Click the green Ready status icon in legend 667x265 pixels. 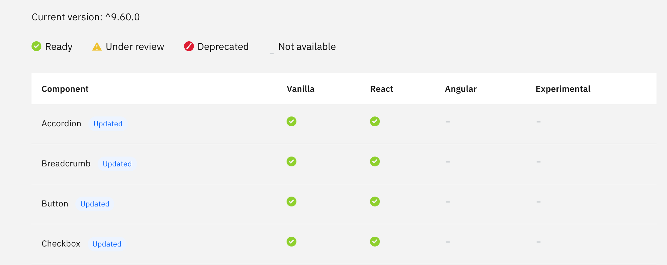(36, 47)
